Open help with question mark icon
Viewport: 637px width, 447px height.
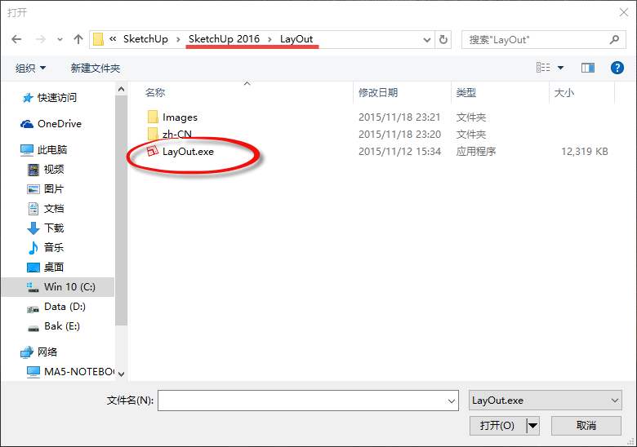click(x=617, y=68)
